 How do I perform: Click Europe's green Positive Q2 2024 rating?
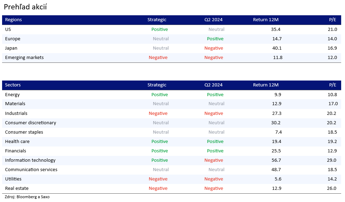[215, 39]
